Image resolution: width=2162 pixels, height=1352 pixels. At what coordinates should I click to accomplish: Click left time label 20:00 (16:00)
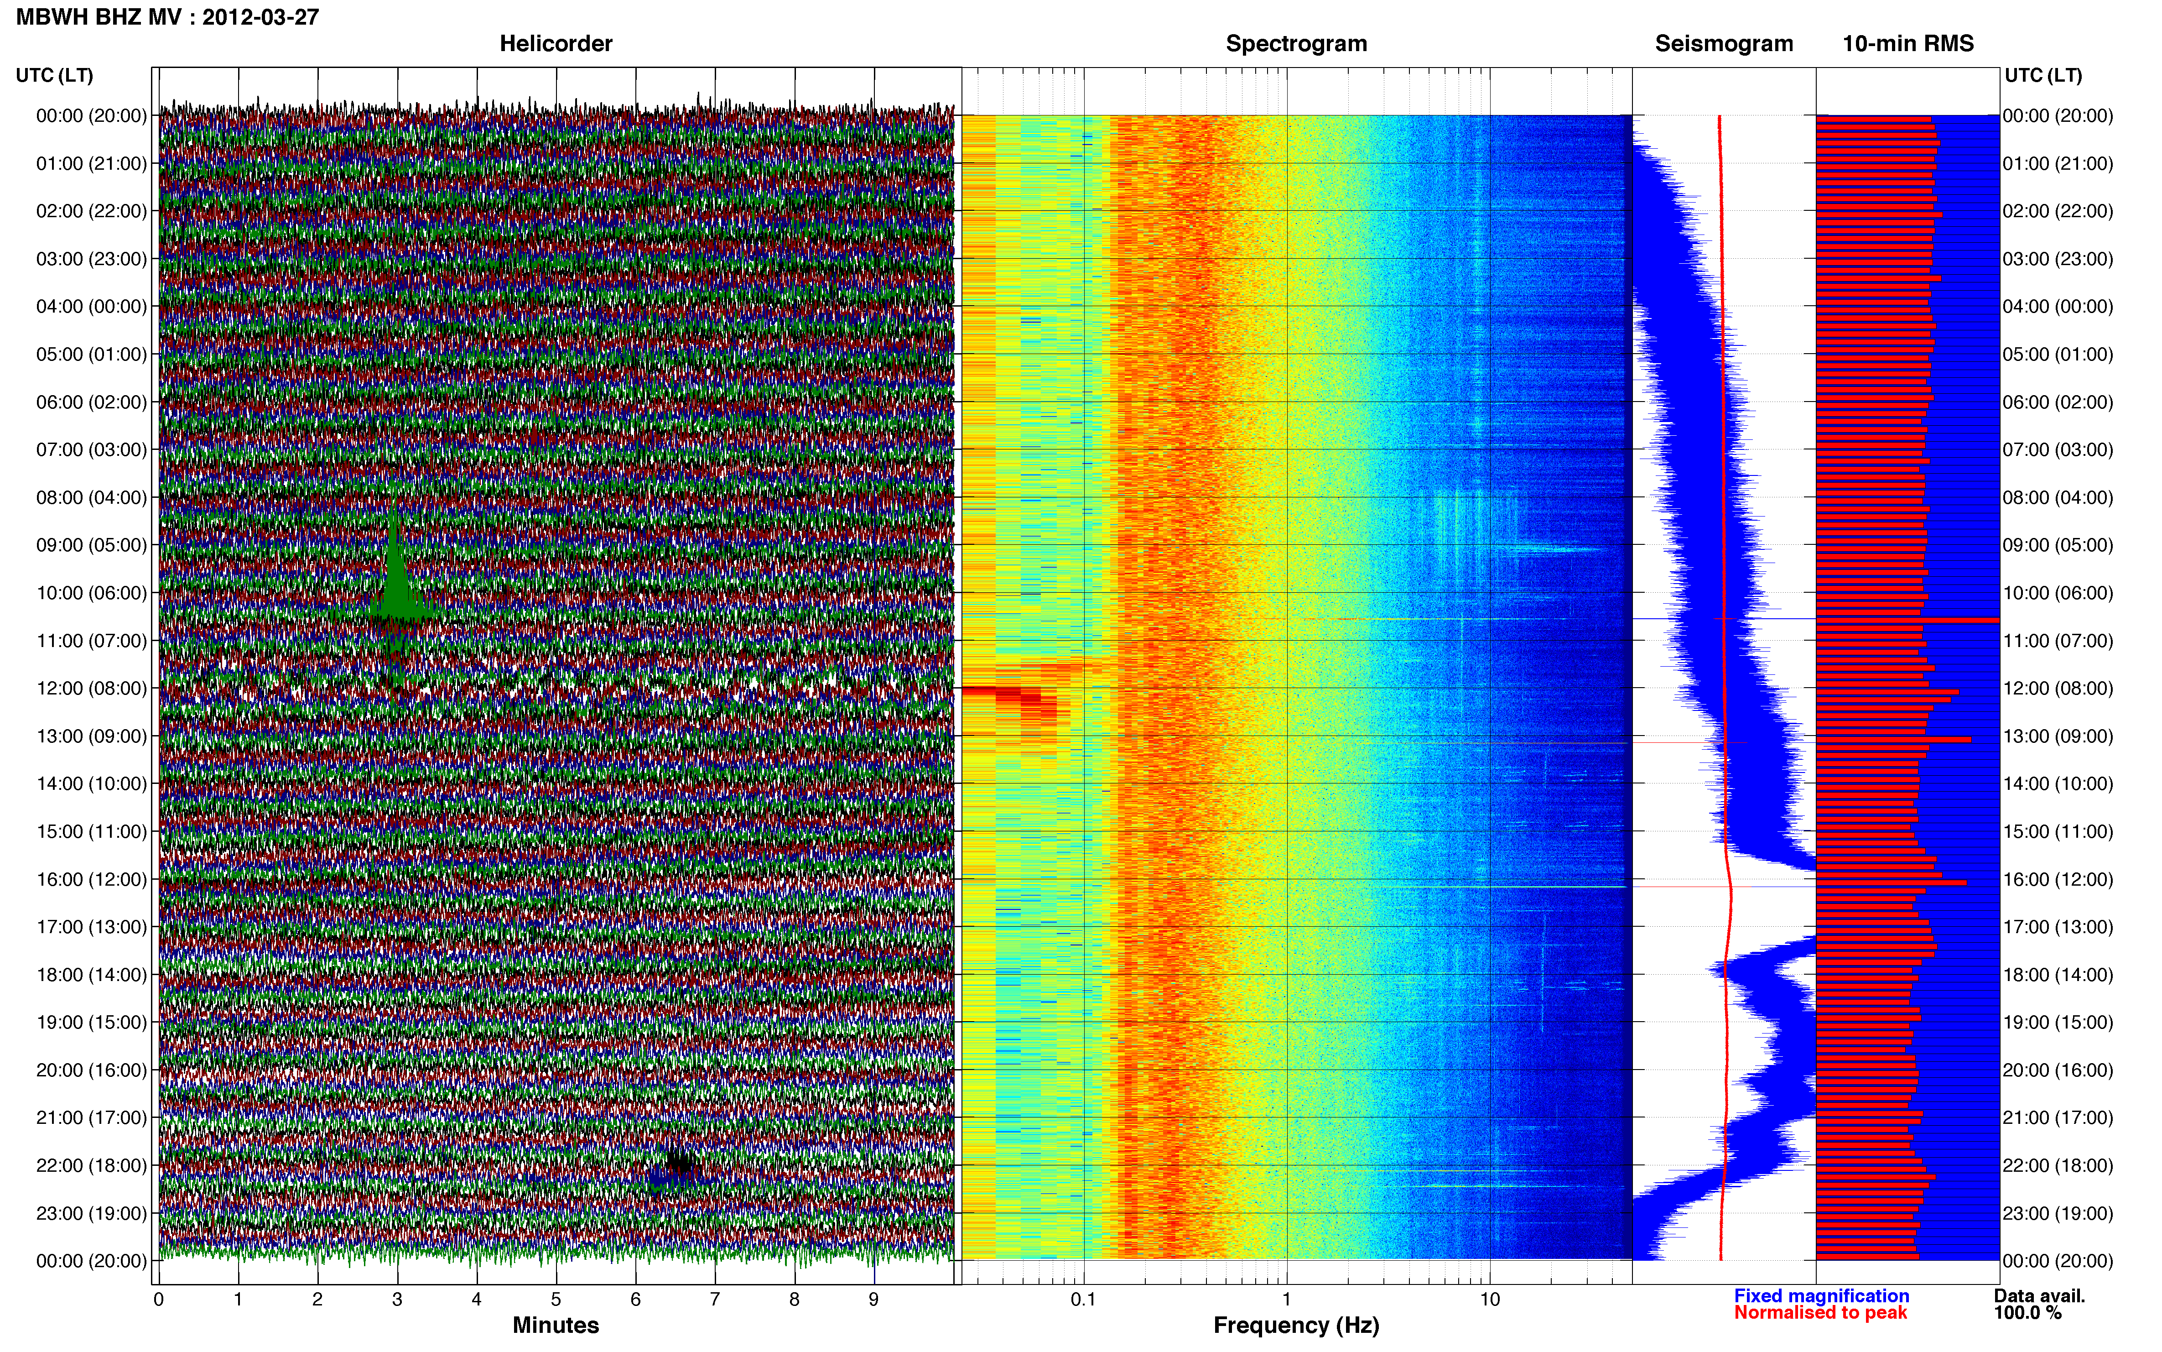pos(91,1070)
